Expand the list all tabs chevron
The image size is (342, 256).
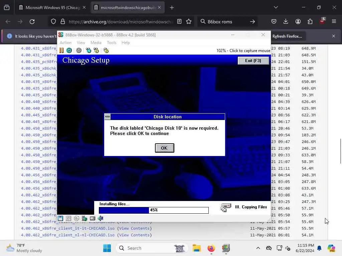coord(276,8)
